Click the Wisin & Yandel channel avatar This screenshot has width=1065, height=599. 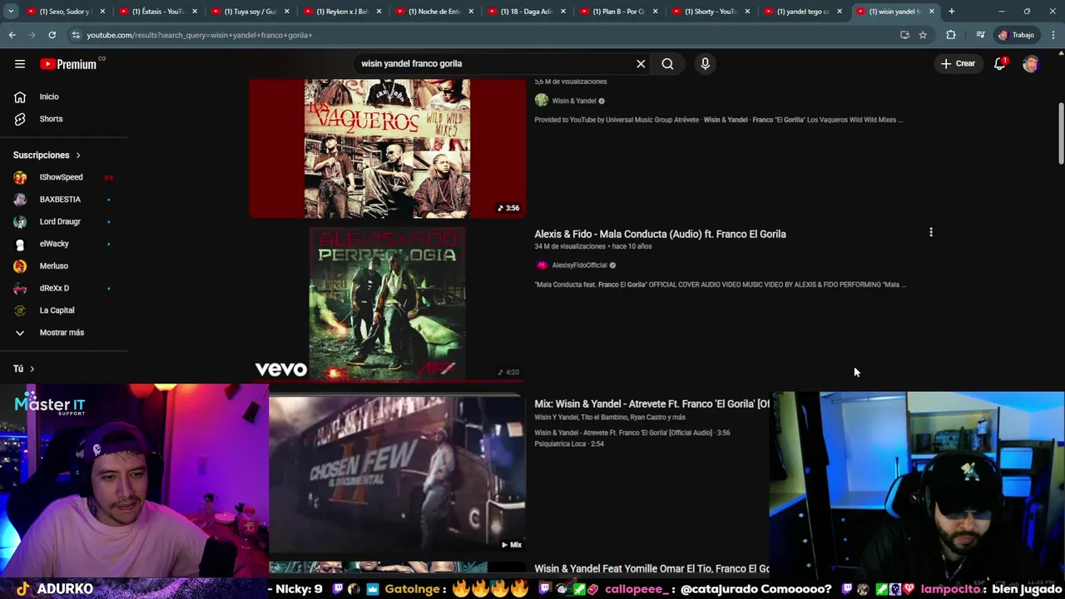click(542, 101)
